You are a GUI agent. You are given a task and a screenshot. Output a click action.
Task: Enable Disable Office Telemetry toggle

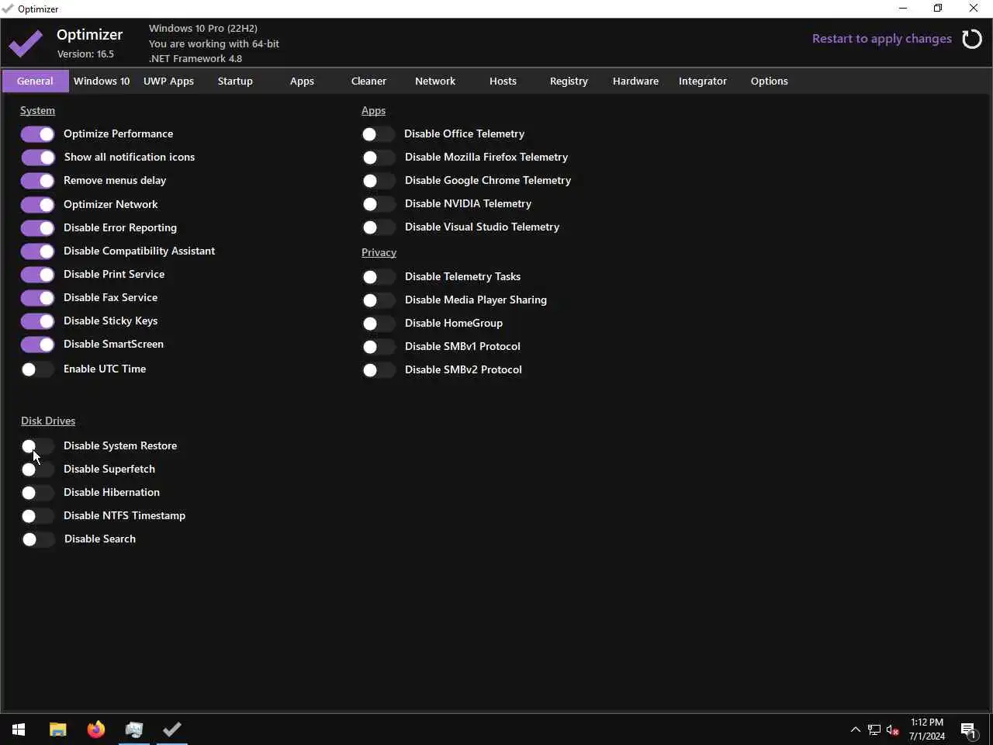379,134
